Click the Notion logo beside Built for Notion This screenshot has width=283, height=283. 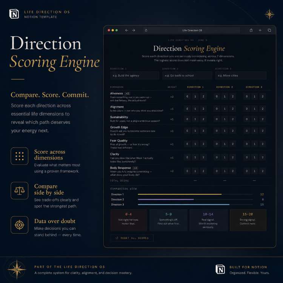[220, 269]
